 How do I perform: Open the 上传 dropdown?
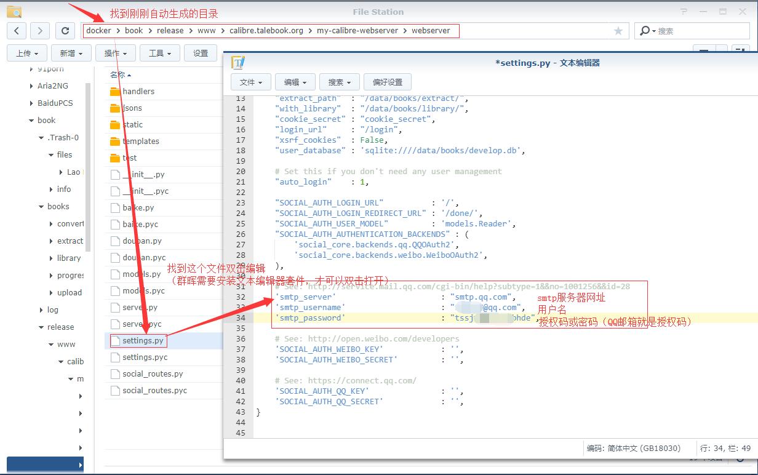coord(27,54)
